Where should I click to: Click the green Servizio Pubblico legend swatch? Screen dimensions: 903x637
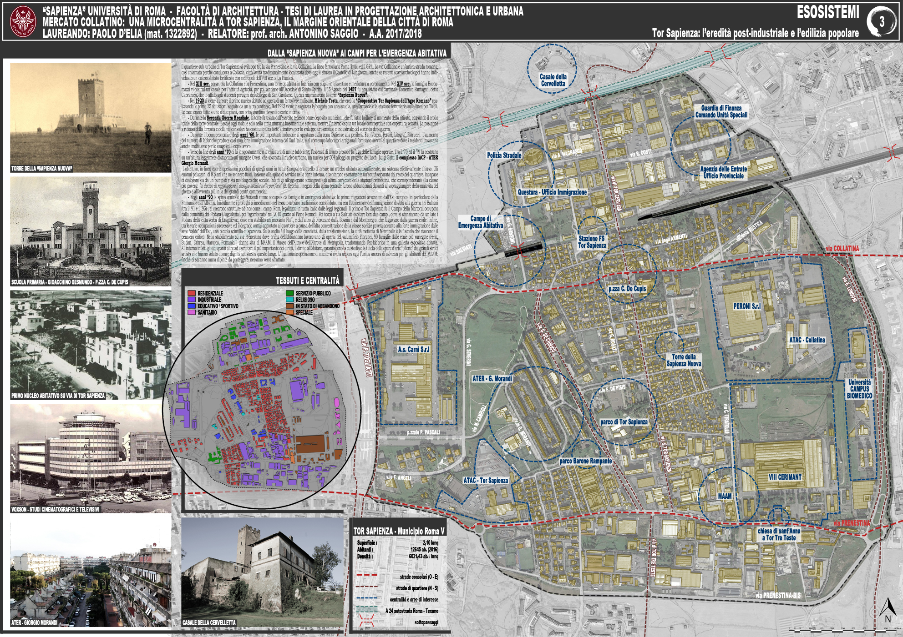289,293
